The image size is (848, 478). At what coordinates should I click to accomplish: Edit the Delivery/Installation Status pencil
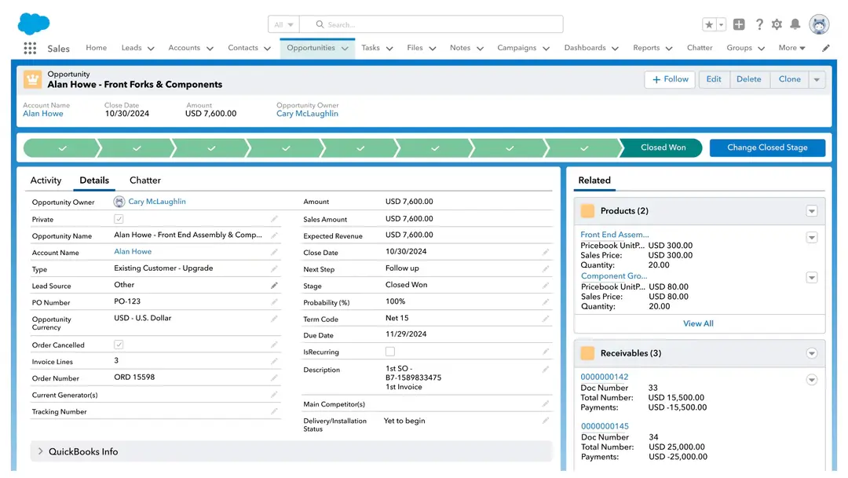pos(546,420)
